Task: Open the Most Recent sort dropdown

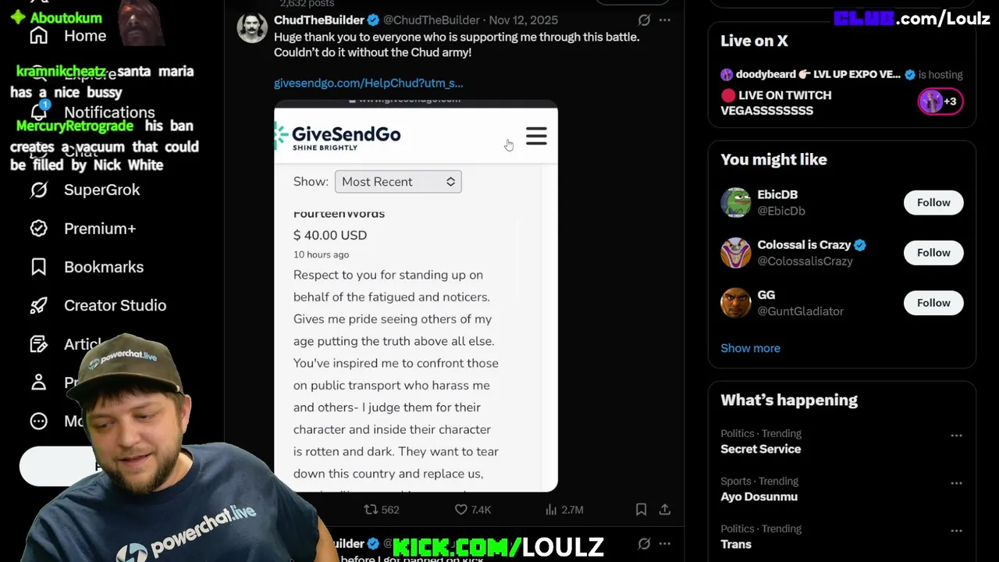Action: pos(398,182)
